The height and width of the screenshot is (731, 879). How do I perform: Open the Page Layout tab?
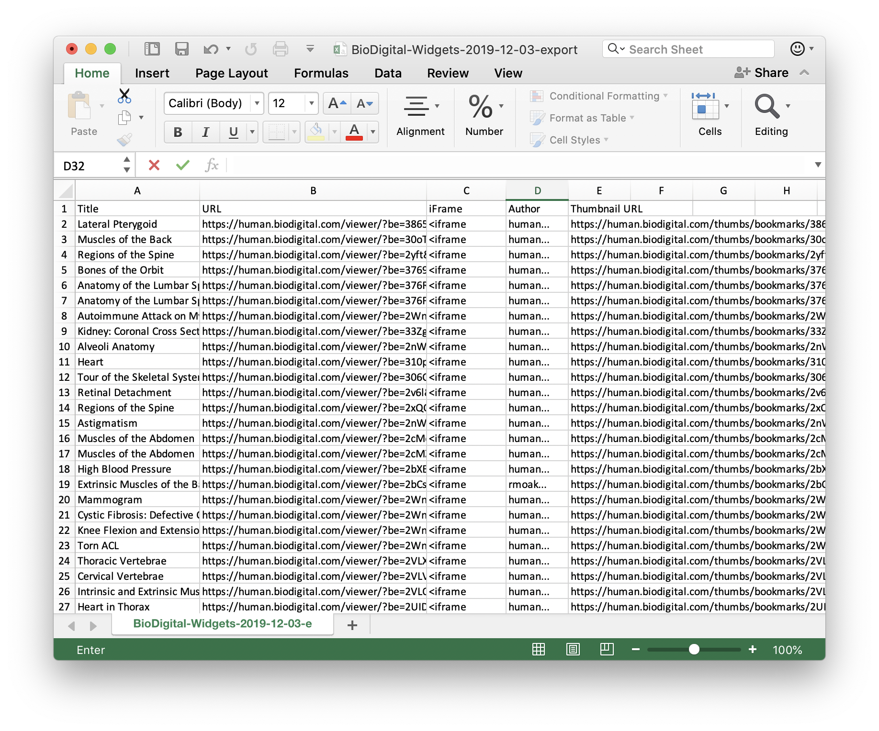coord(232,73)
